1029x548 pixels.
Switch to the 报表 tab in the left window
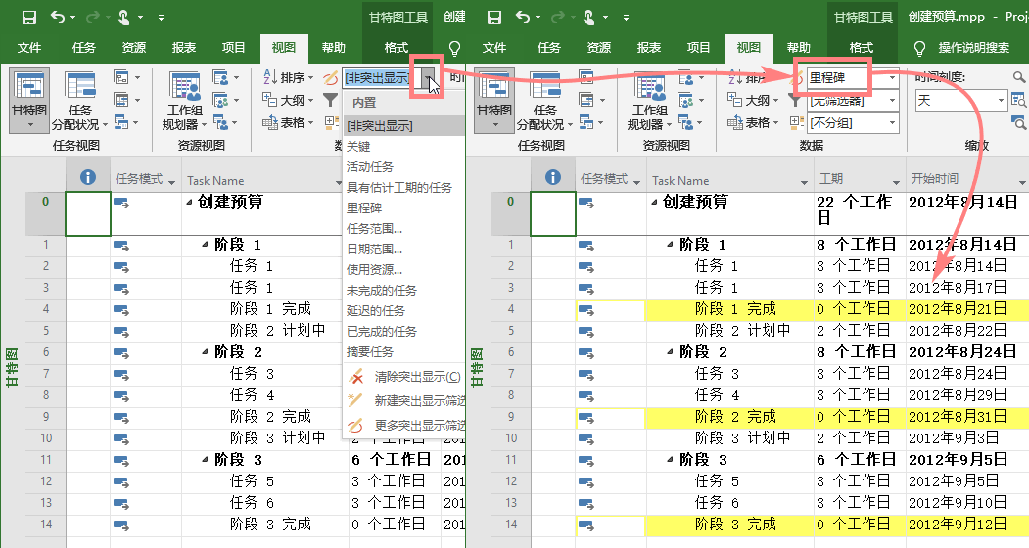pos(184,48)
